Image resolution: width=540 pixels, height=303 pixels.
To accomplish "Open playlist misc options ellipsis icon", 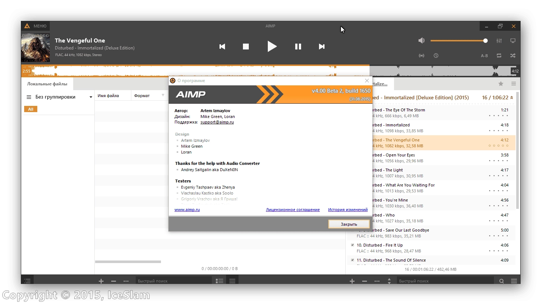I will 377,281.
